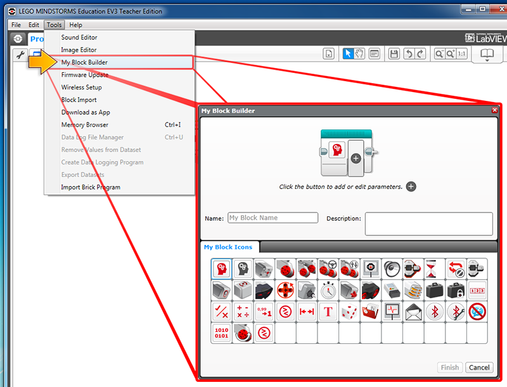Choose the plain Bluetooth symbol icon
Viewport: 507px width, 387px height.
(x=435, y=312)
